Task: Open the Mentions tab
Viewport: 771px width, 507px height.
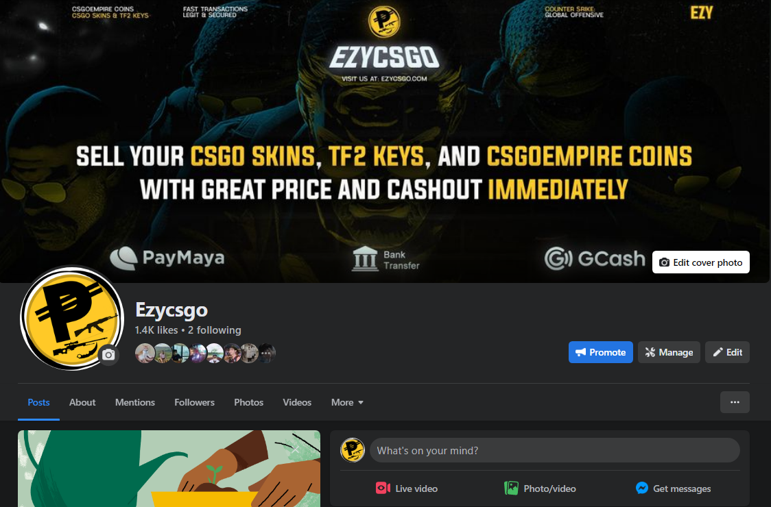Action: pos(134,402)
